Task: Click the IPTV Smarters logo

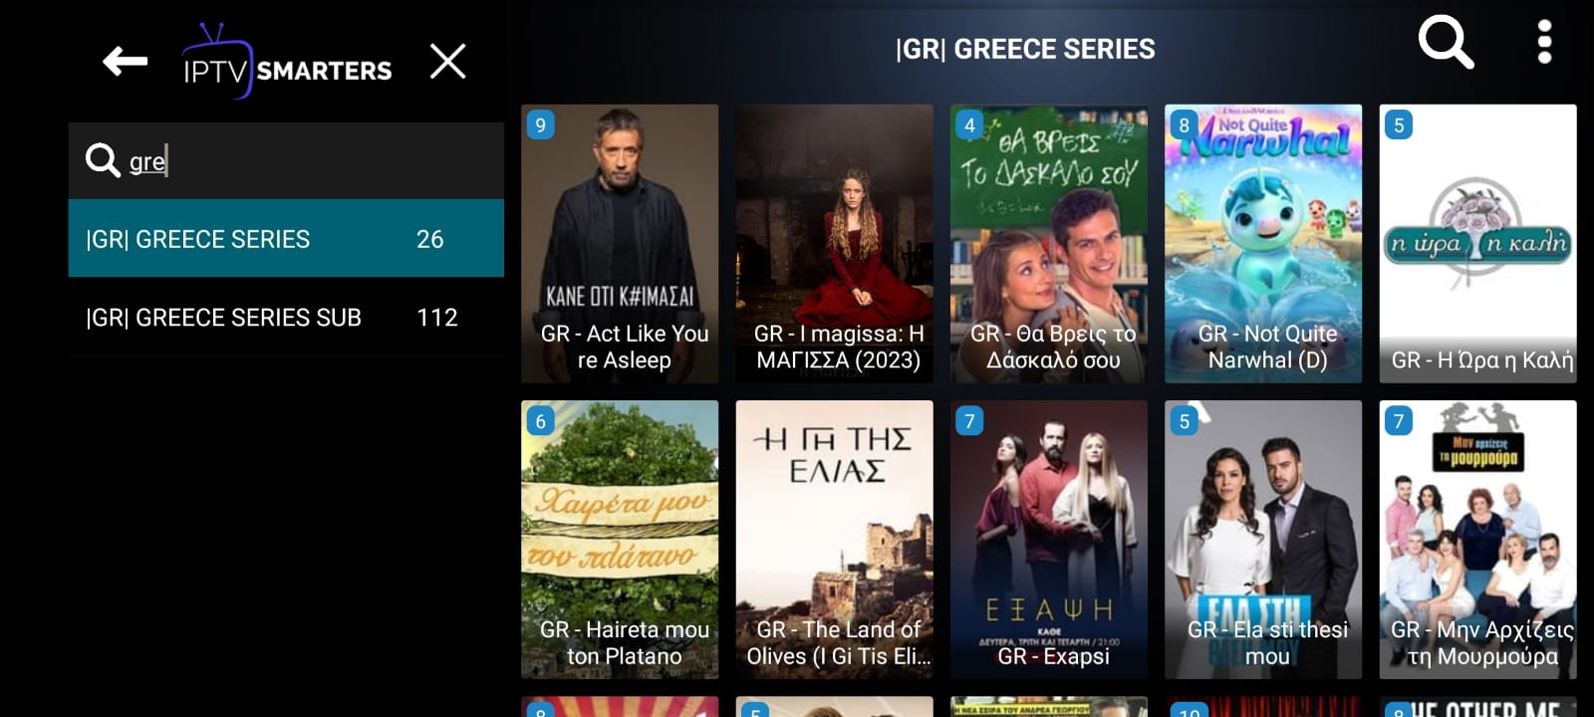Action: (x=287, y=62)
